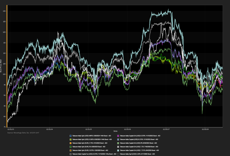
Task: Select the 'Telecom Italia Capital SA (USD) 6% 9/30/2034' label
Action: (x=138, y=143)
